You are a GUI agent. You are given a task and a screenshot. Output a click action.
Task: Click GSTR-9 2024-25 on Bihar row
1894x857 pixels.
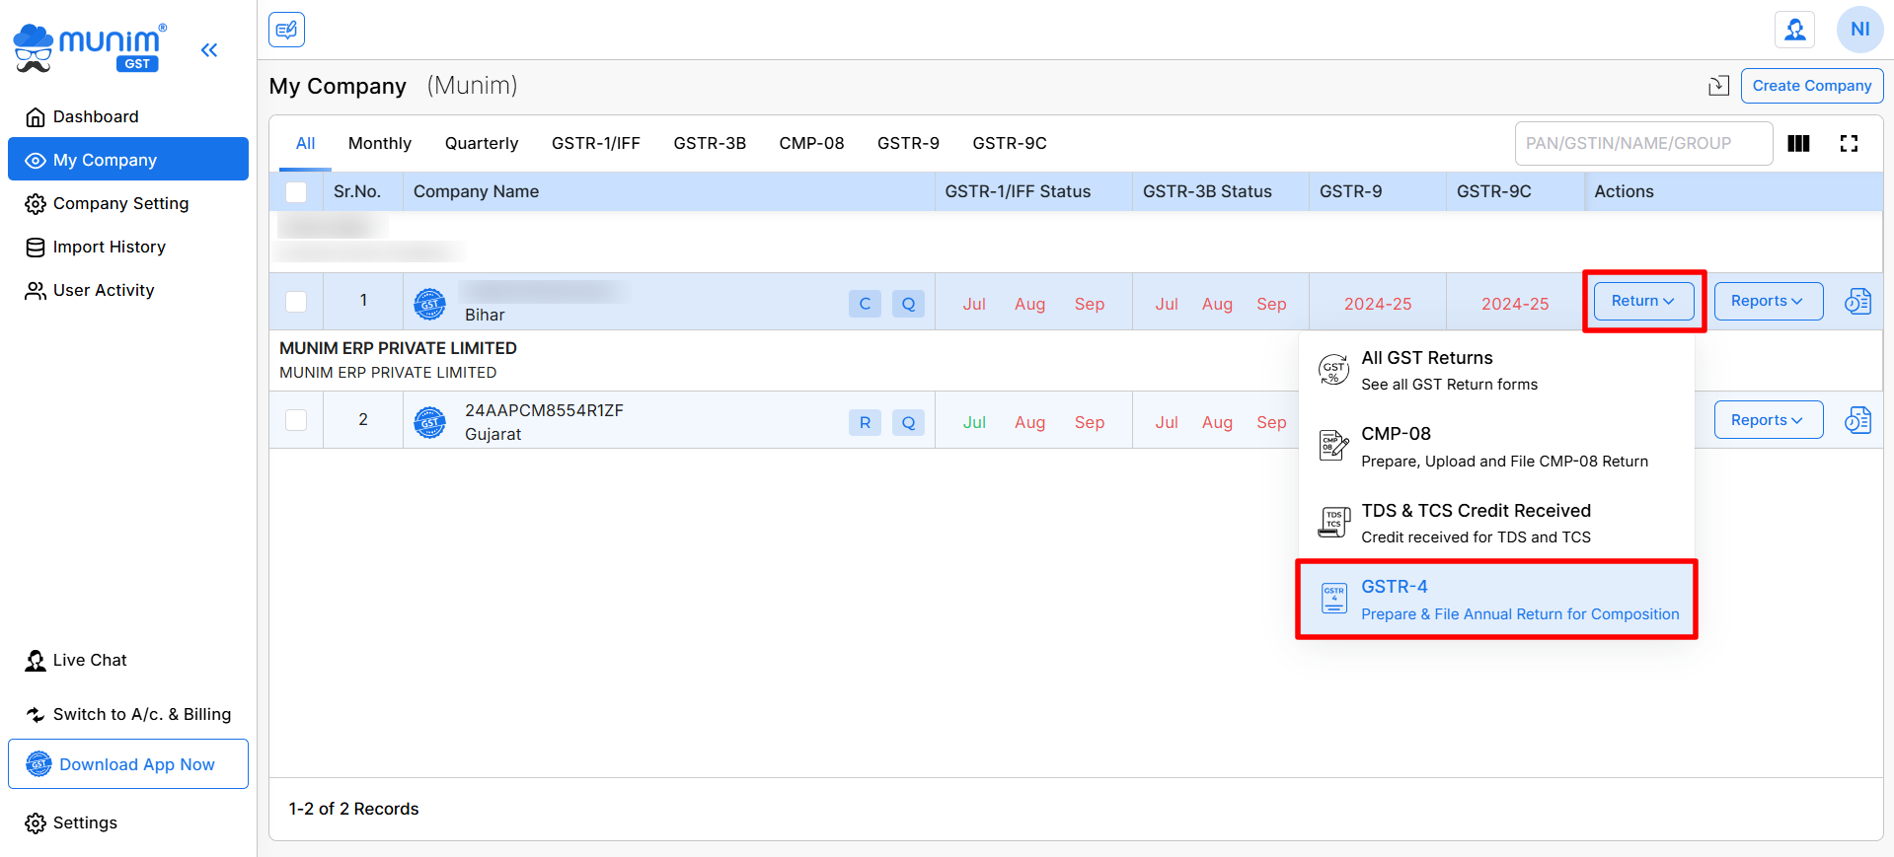1378,304
